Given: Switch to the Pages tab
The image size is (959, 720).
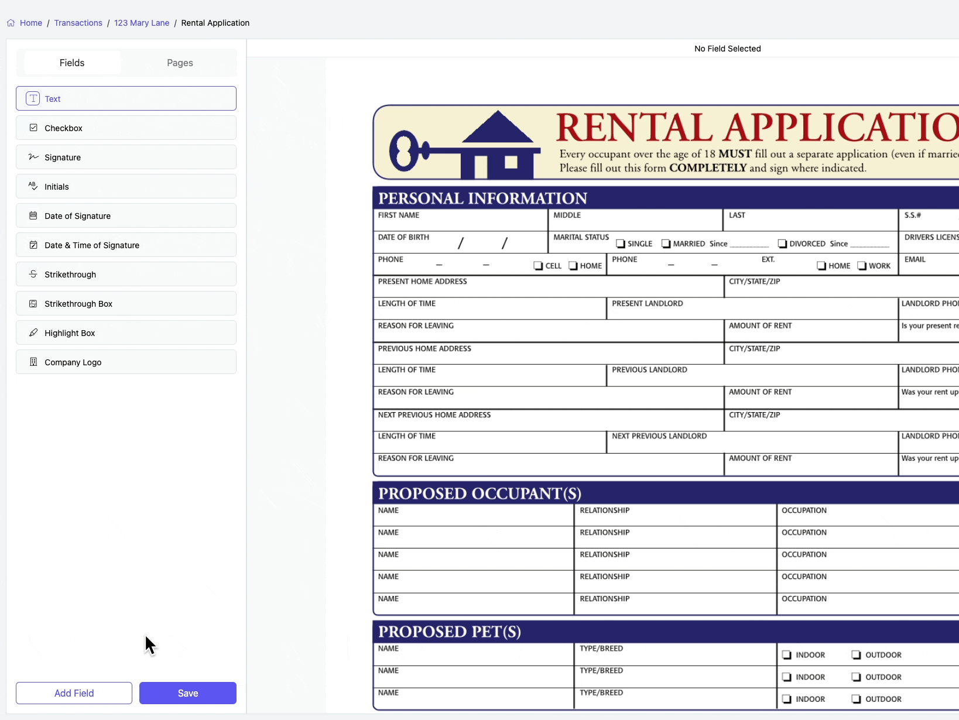Looking at the screenshot, I should [x=180, y=63].
